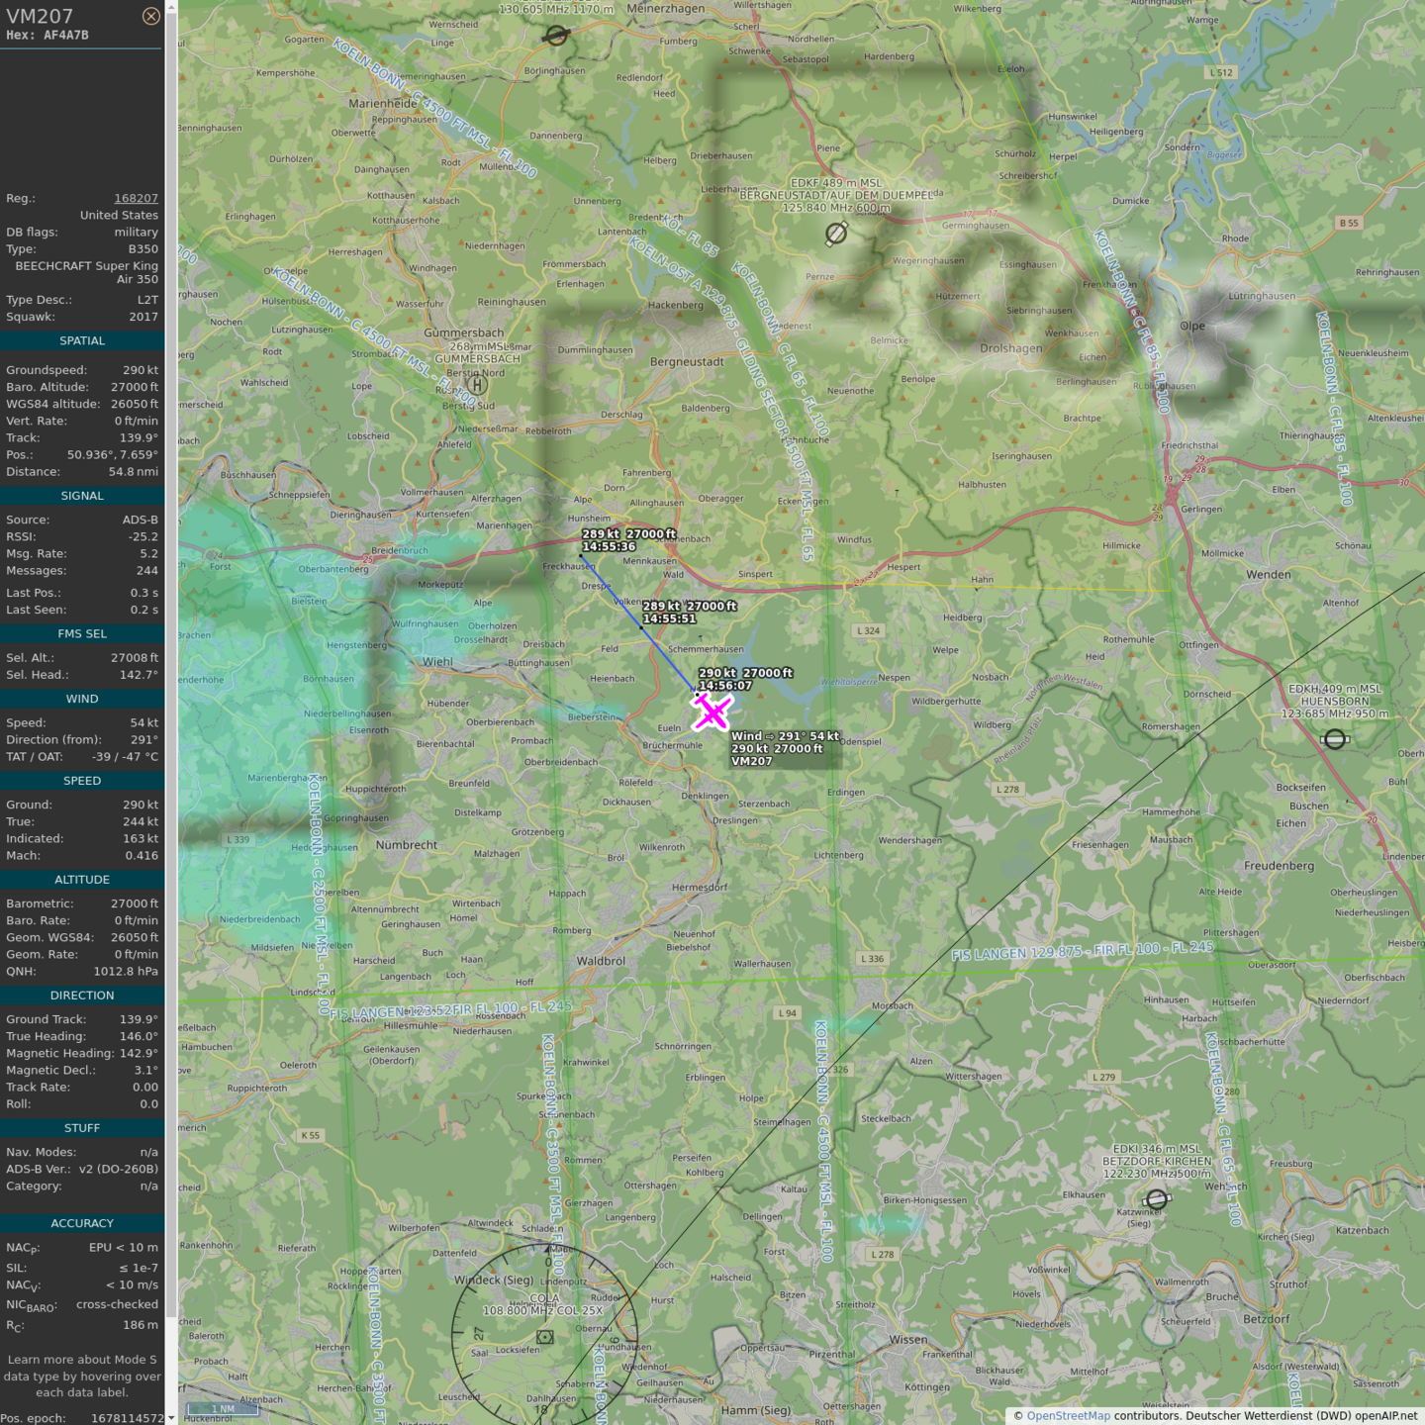
Task: Select the magenta VM207 aircraft icon
Action: 712,712
